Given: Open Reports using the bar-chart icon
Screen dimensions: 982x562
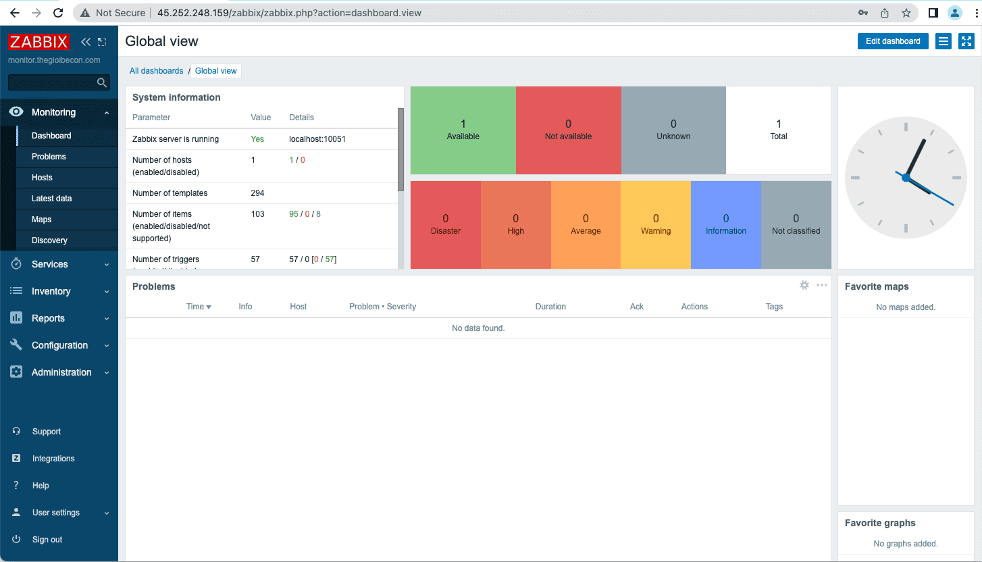Looking at the screenshot, I should click(x=15, y=318).
